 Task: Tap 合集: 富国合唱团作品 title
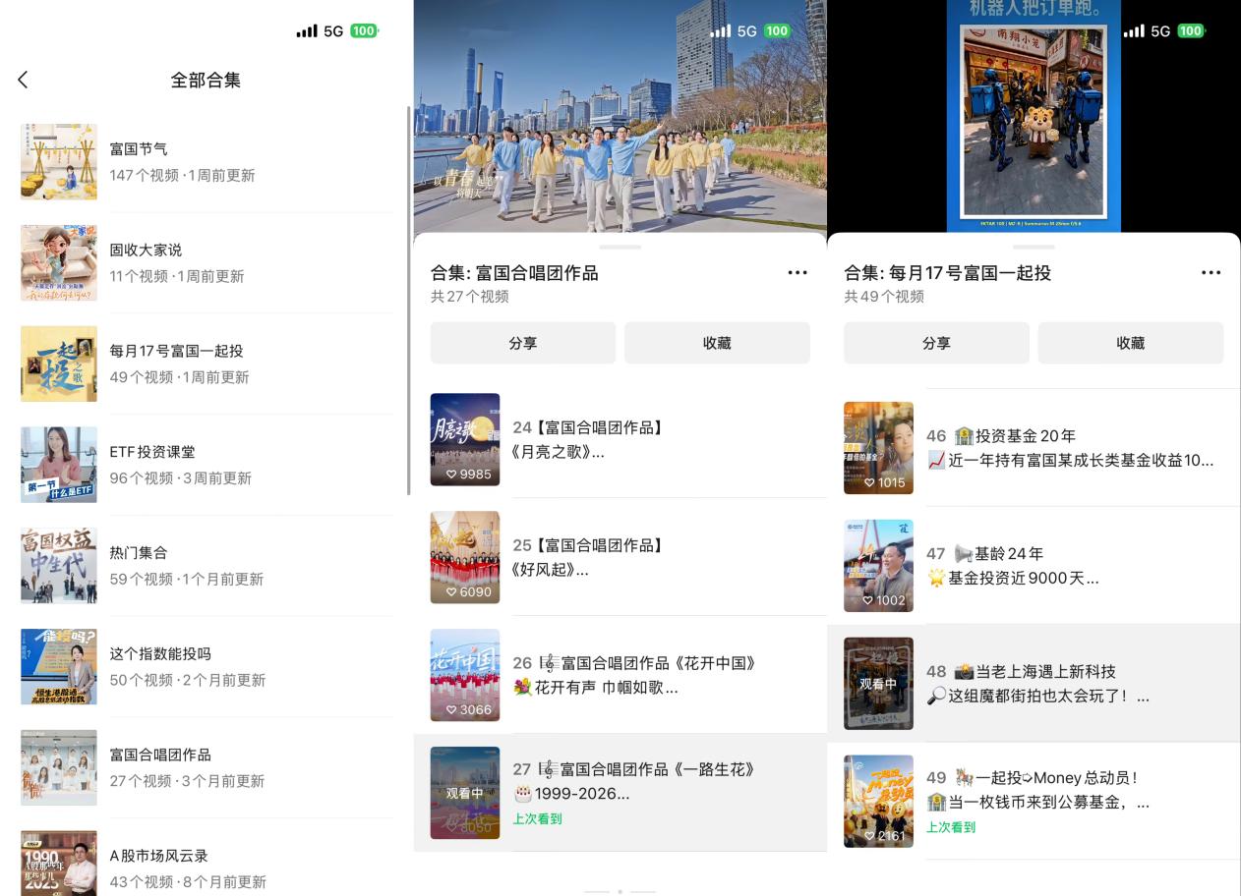514,273
